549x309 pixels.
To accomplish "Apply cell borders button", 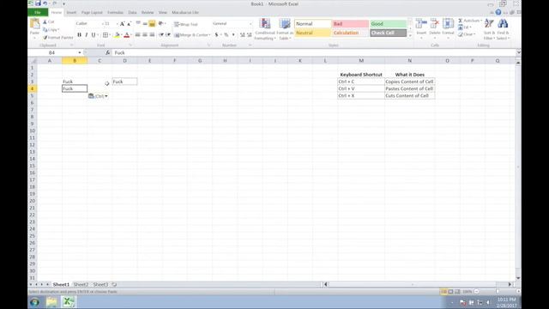I will (x=105, y=34).
